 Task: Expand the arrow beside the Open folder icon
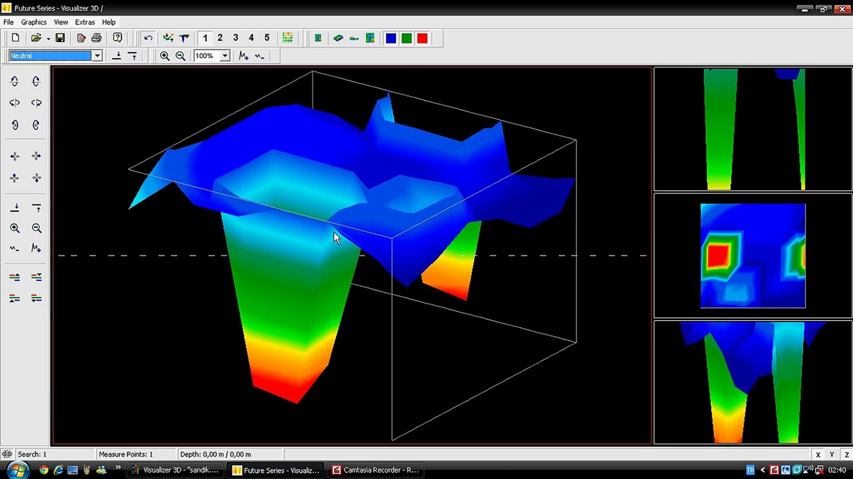(48, 39)
